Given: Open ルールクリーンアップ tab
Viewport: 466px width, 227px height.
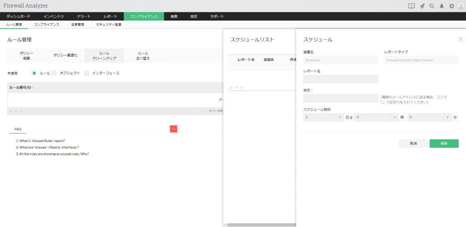Looking at the screenshot, I should click(104, 56).
